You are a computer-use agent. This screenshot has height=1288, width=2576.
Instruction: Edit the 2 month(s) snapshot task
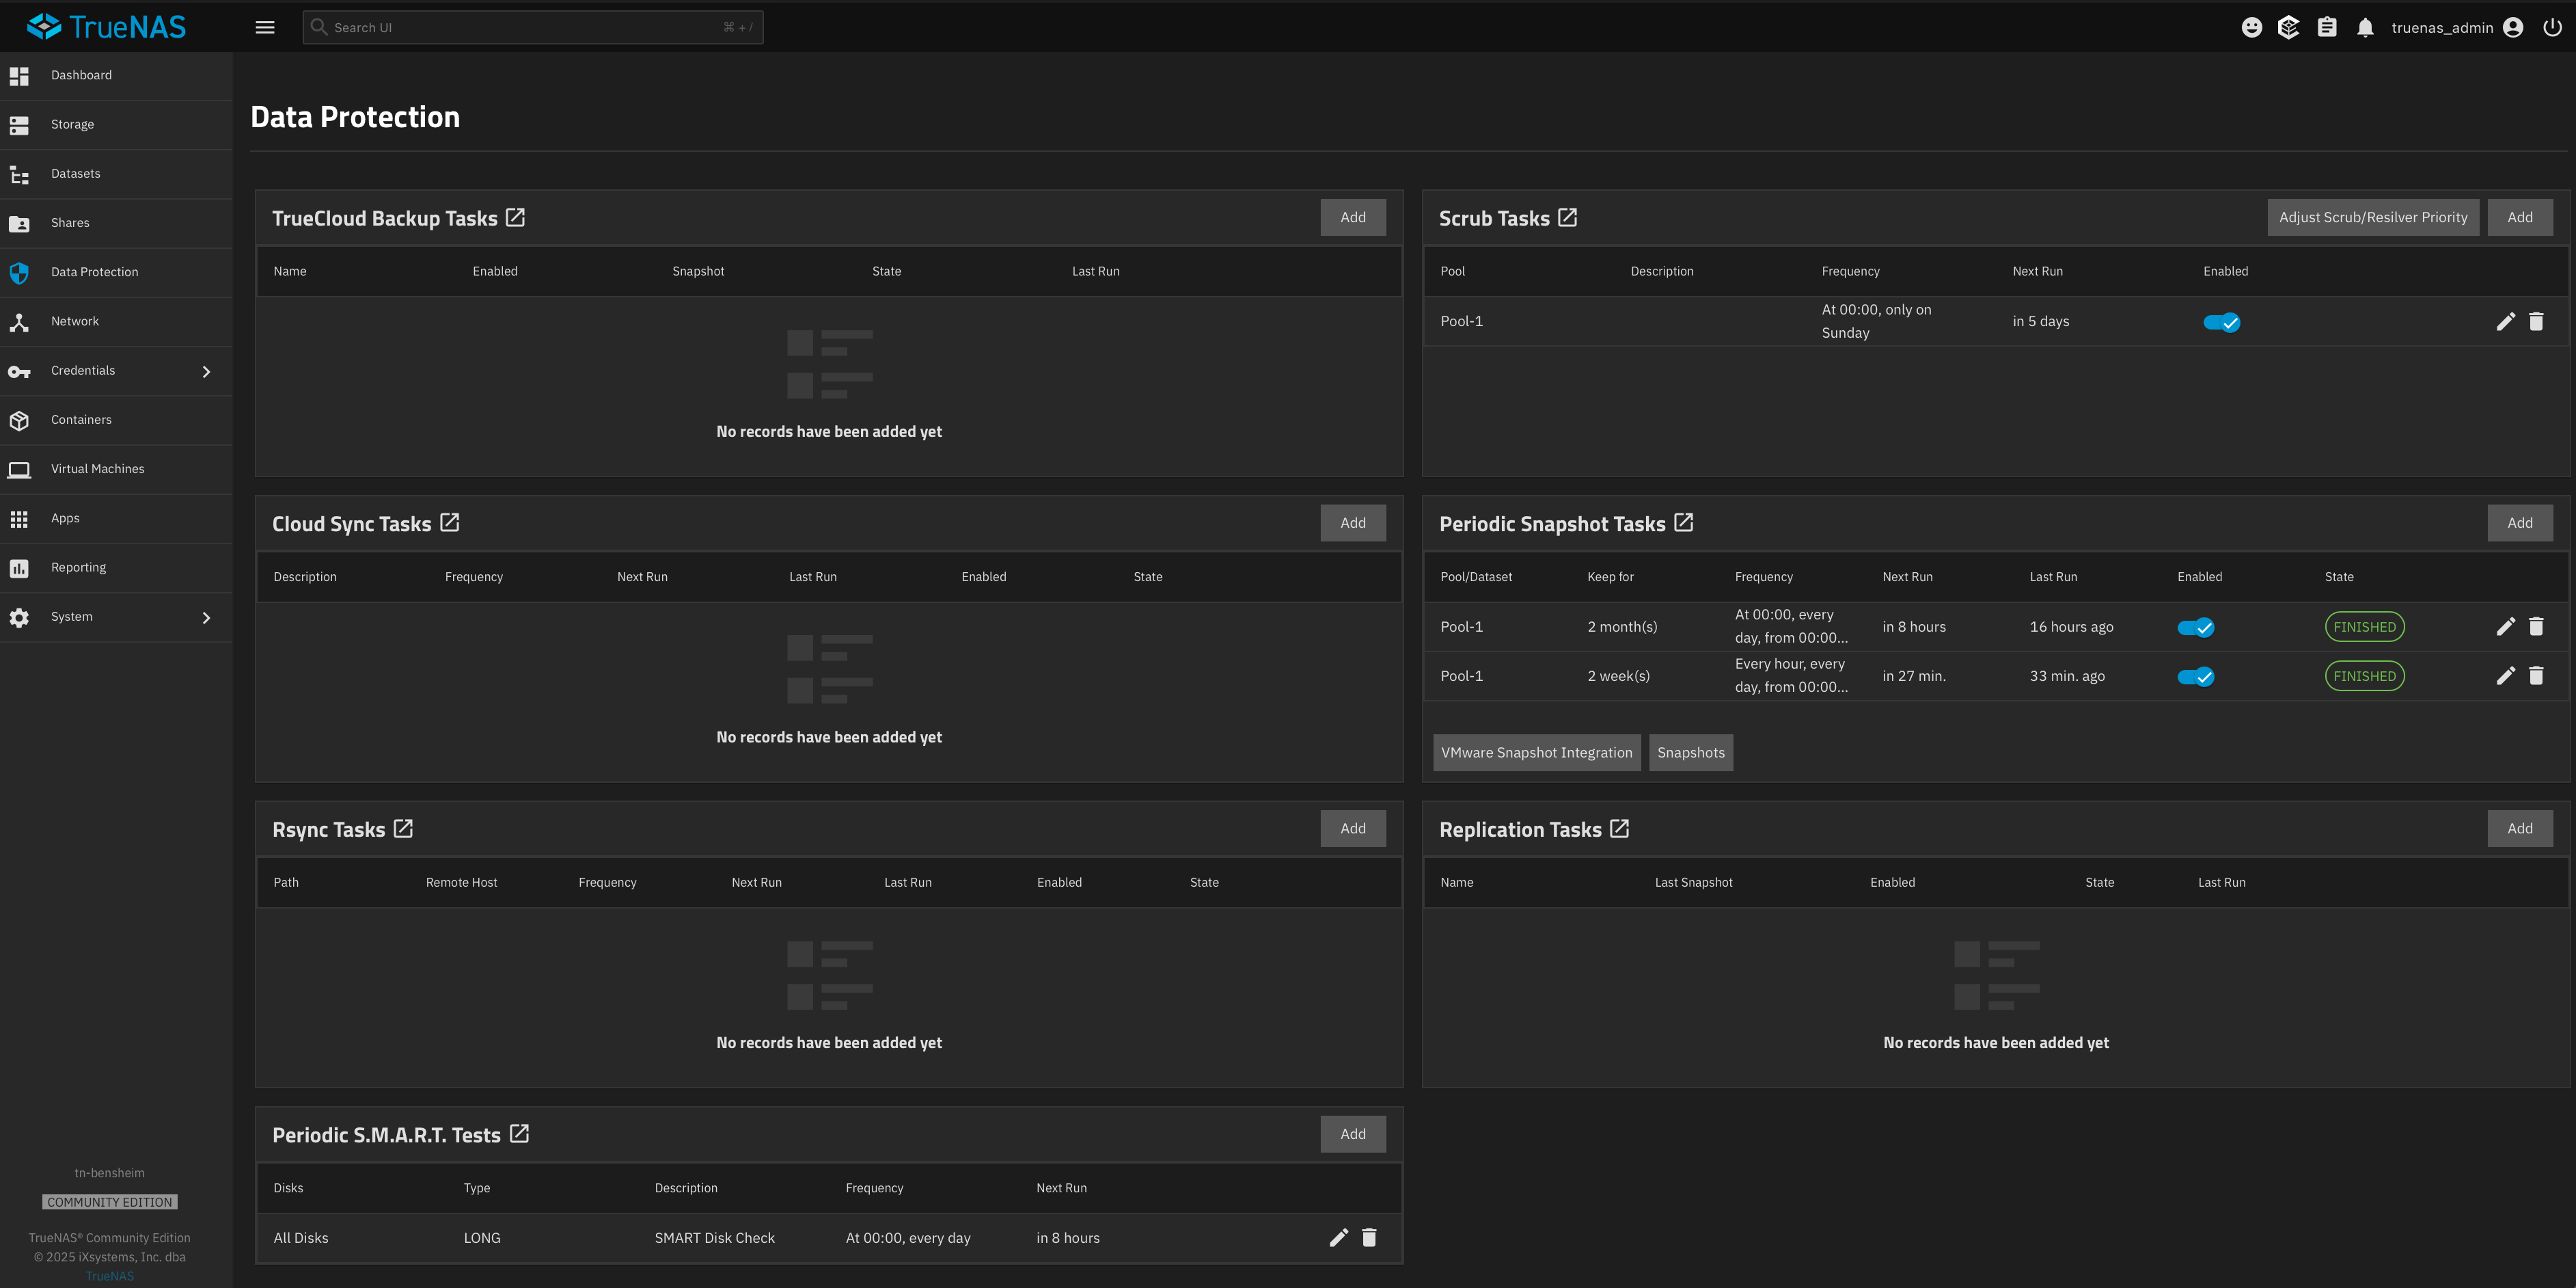tap(2505, 626)
